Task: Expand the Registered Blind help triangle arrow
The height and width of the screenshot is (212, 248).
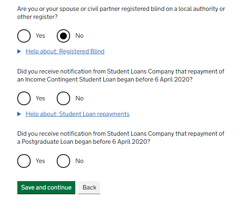Action: tap(19, 51)
